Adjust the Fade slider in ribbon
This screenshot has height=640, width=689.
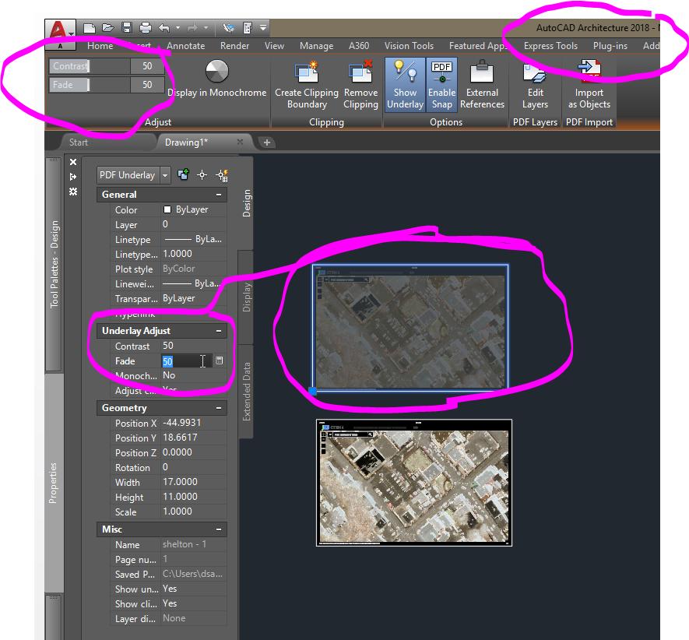[90, 85]
